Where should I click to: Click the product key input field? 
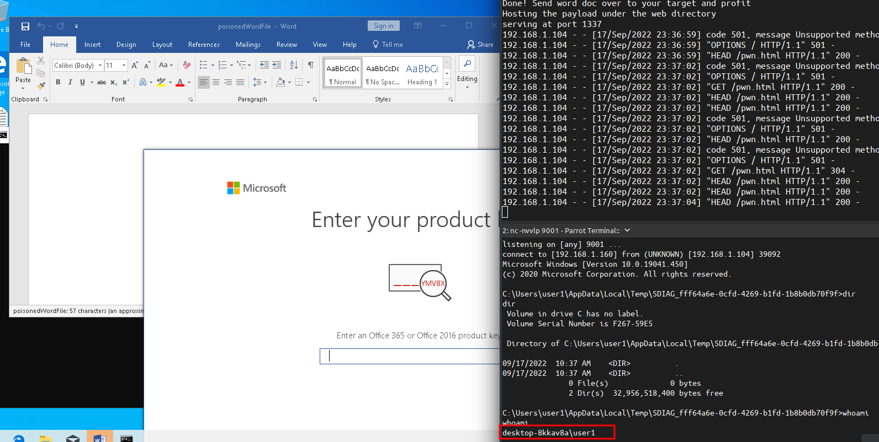coord(410,356)
